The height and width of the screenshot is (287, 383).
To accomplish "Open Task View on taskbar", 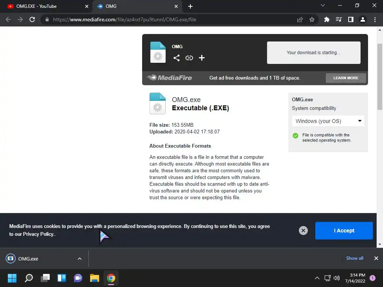I will click(x=45, y=278).
